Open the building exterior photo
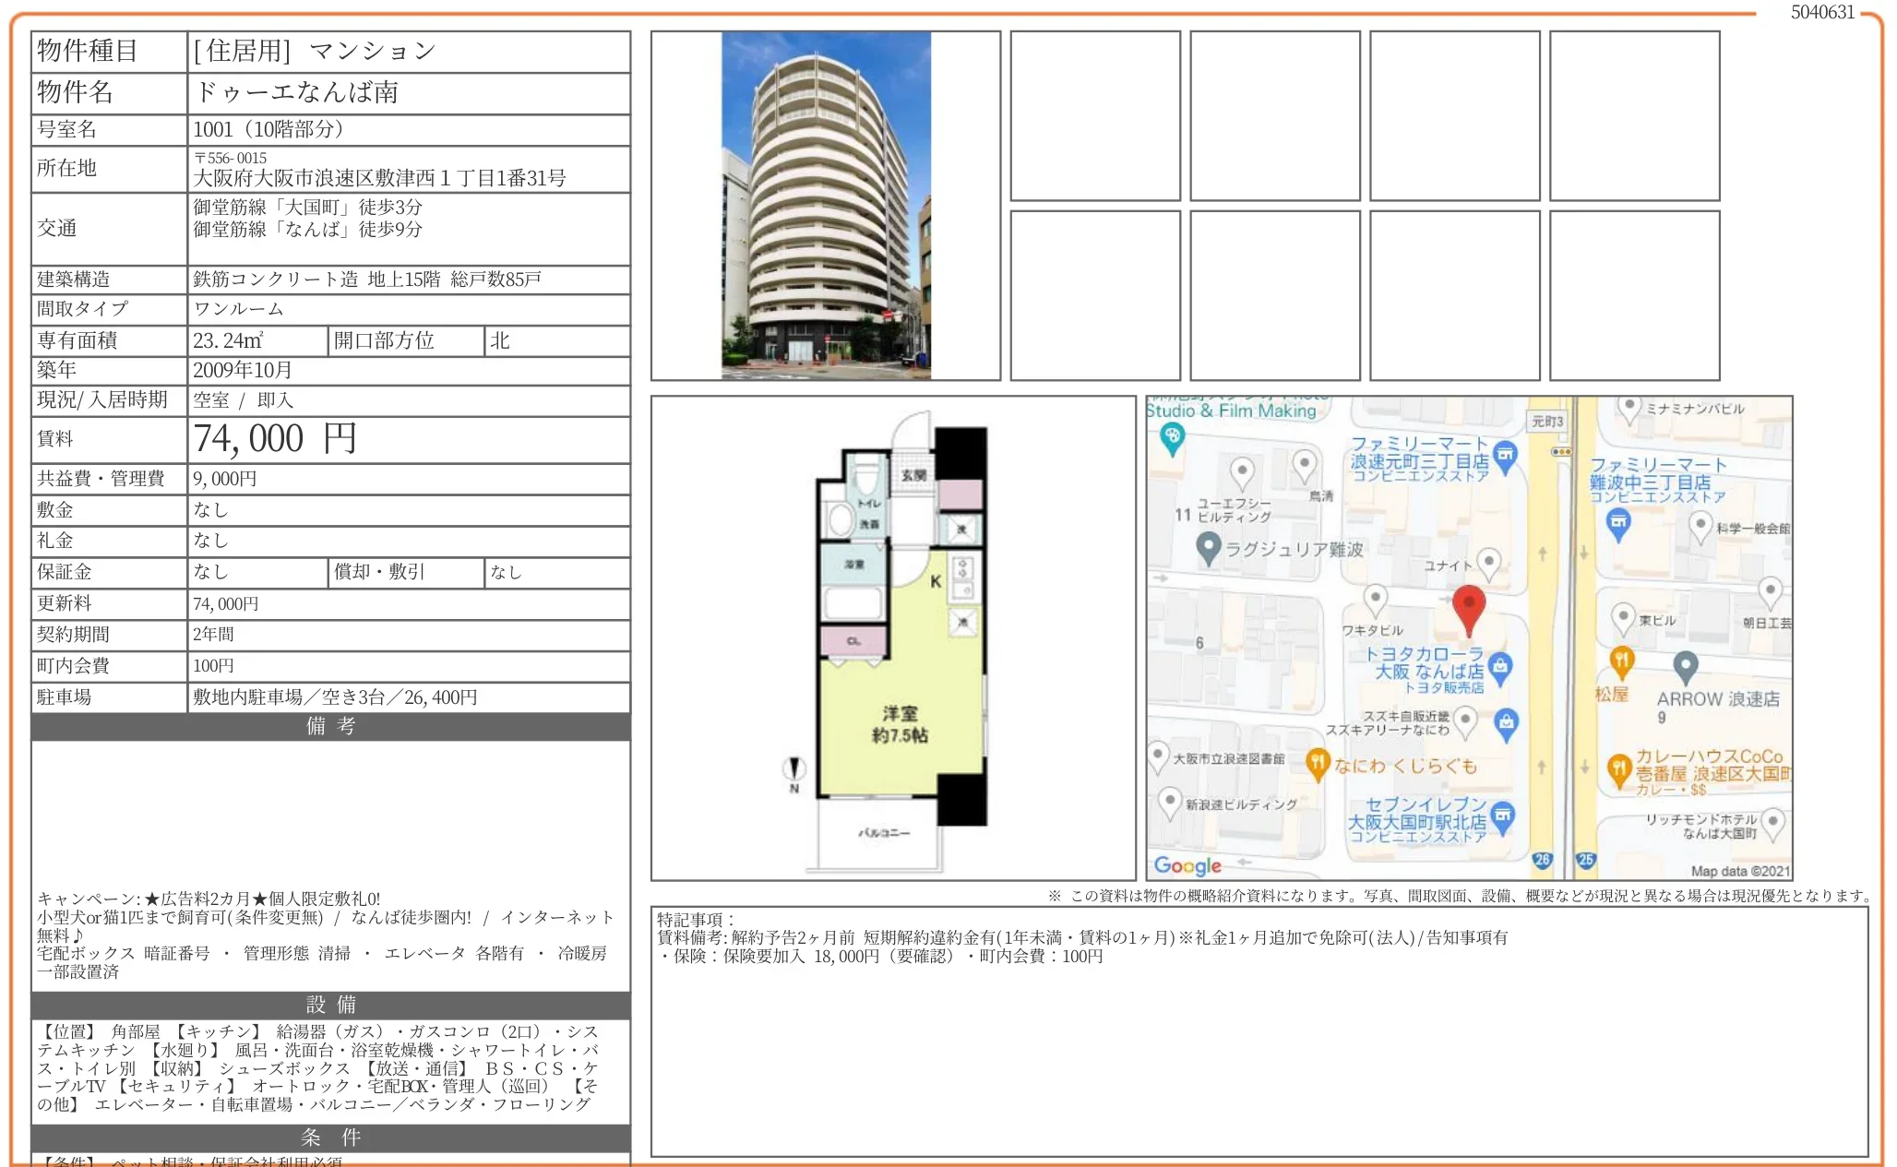Screen dimensions: 1897x1167 coord(826,205)
